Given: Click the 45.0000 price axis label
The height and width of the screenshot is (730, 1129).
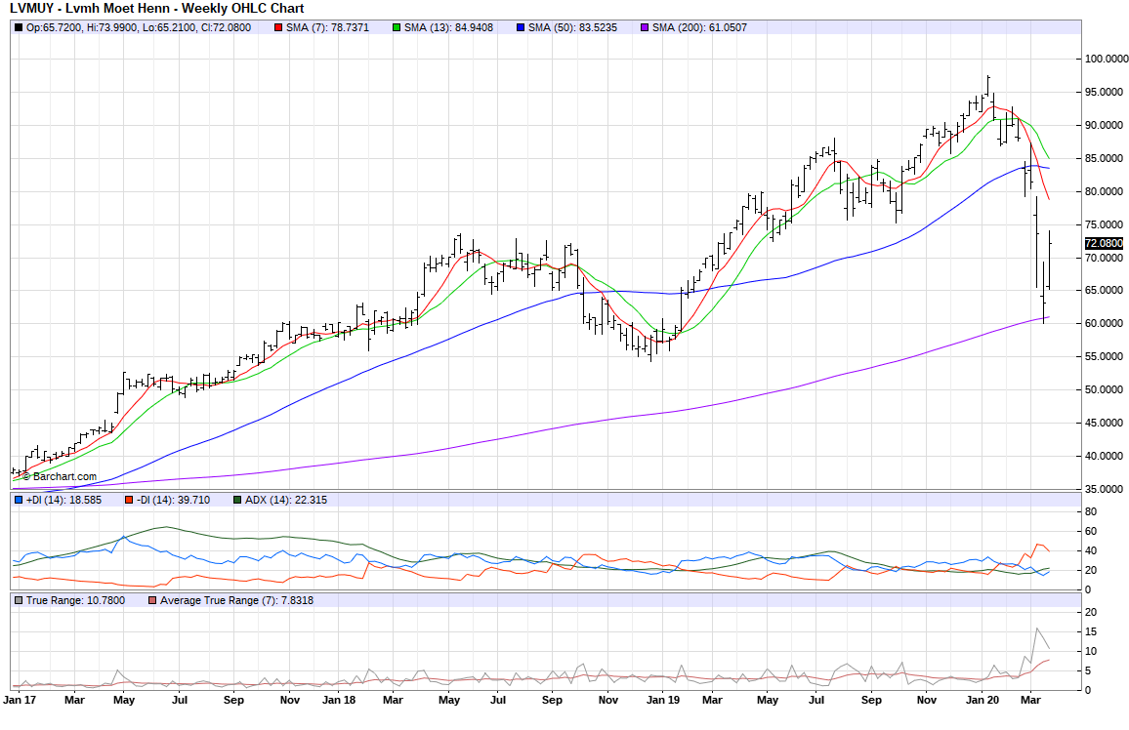Looking at the screenshot, I should click(1104, 423).
